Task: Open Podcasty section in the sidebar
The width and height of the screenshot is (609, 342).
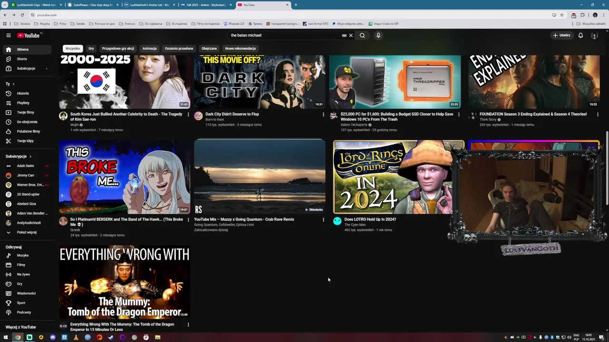Action: pos(28,312)
